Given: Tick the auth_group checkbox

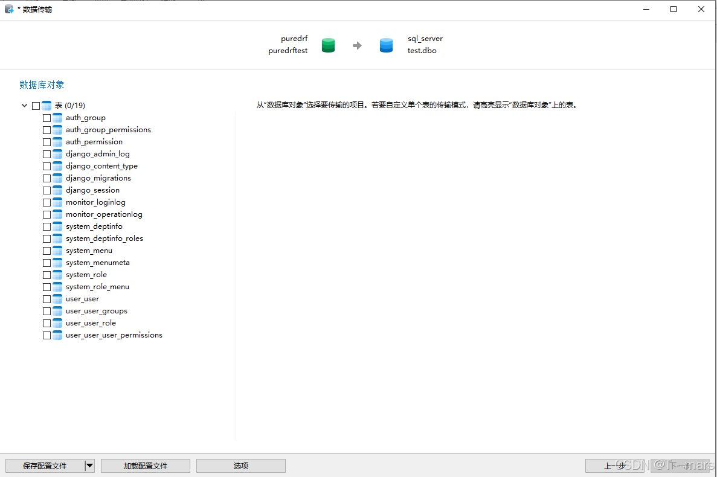Looking at the screenshot, I should (47, 118).
